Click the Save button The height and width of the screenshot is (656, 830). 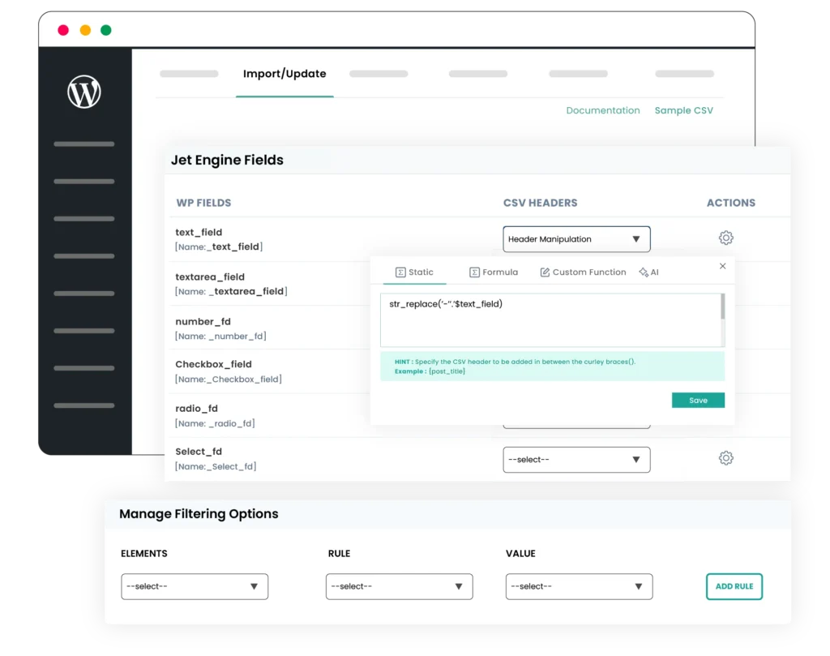pos(698,400)
